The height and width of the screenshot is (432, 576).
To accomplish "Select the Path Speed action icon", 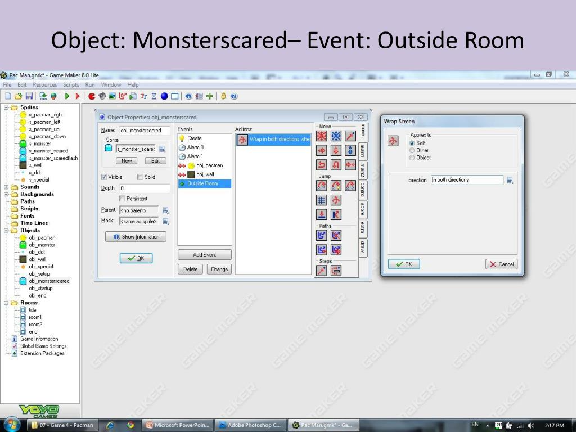I will pyautogui.click(x=336, y=250).
